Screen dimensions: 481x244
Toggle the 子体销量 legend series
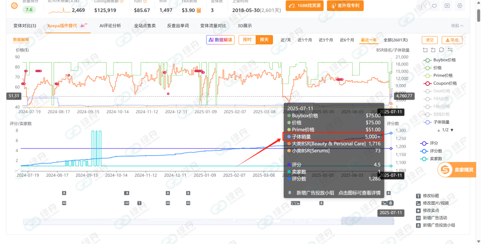click(x=436, y=122)
